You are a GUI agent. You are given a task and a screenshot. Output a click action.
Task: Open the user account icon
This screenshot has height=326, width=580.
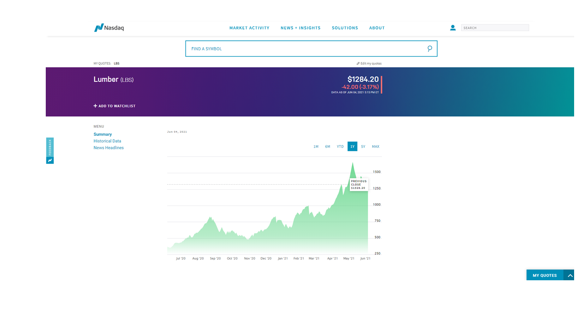453,28
